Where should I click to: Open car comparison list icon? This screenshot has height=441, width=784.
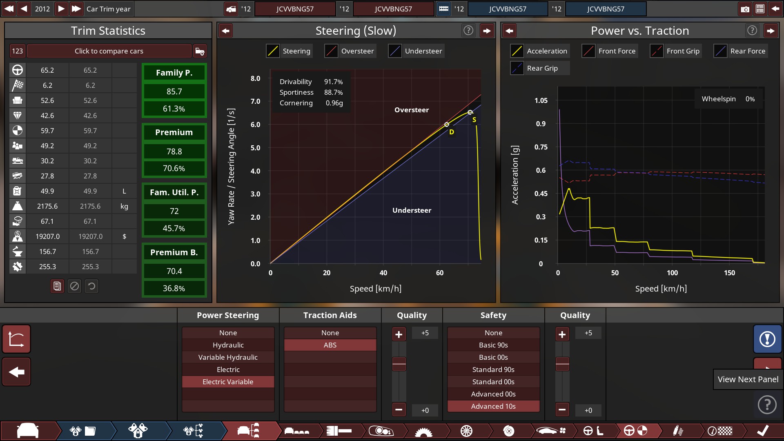[x=200, y=51]
